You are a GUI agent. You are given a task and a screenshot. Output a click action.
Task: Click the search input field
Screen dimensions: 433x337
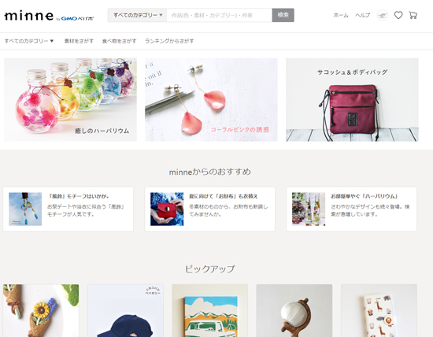220,15
